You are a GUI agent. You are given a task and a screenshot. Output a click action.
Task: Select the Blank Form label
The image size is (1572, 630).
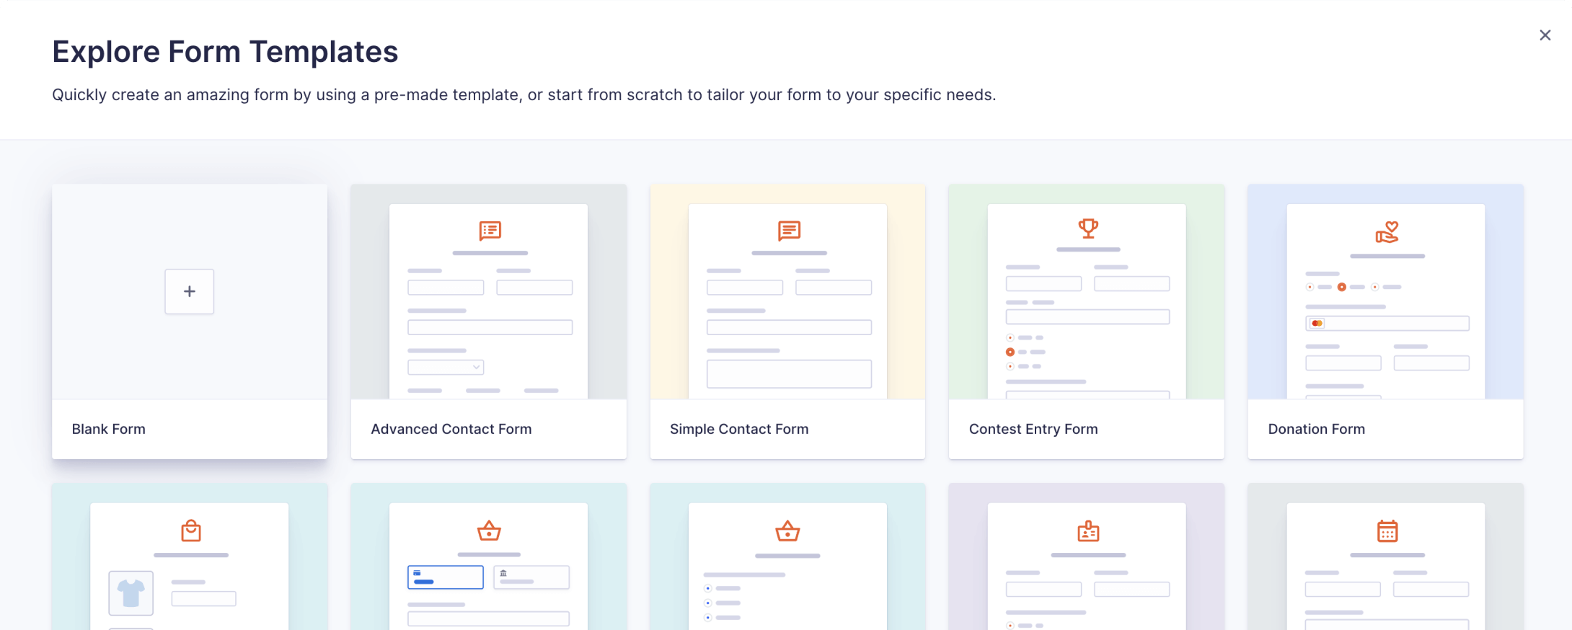(x=109, y=429)
